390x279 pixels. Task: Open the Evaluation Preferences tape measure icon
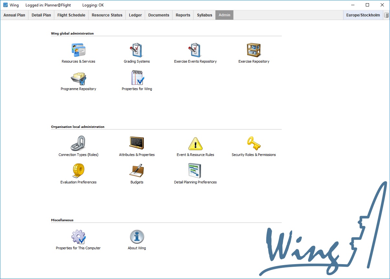pos(78,171)
